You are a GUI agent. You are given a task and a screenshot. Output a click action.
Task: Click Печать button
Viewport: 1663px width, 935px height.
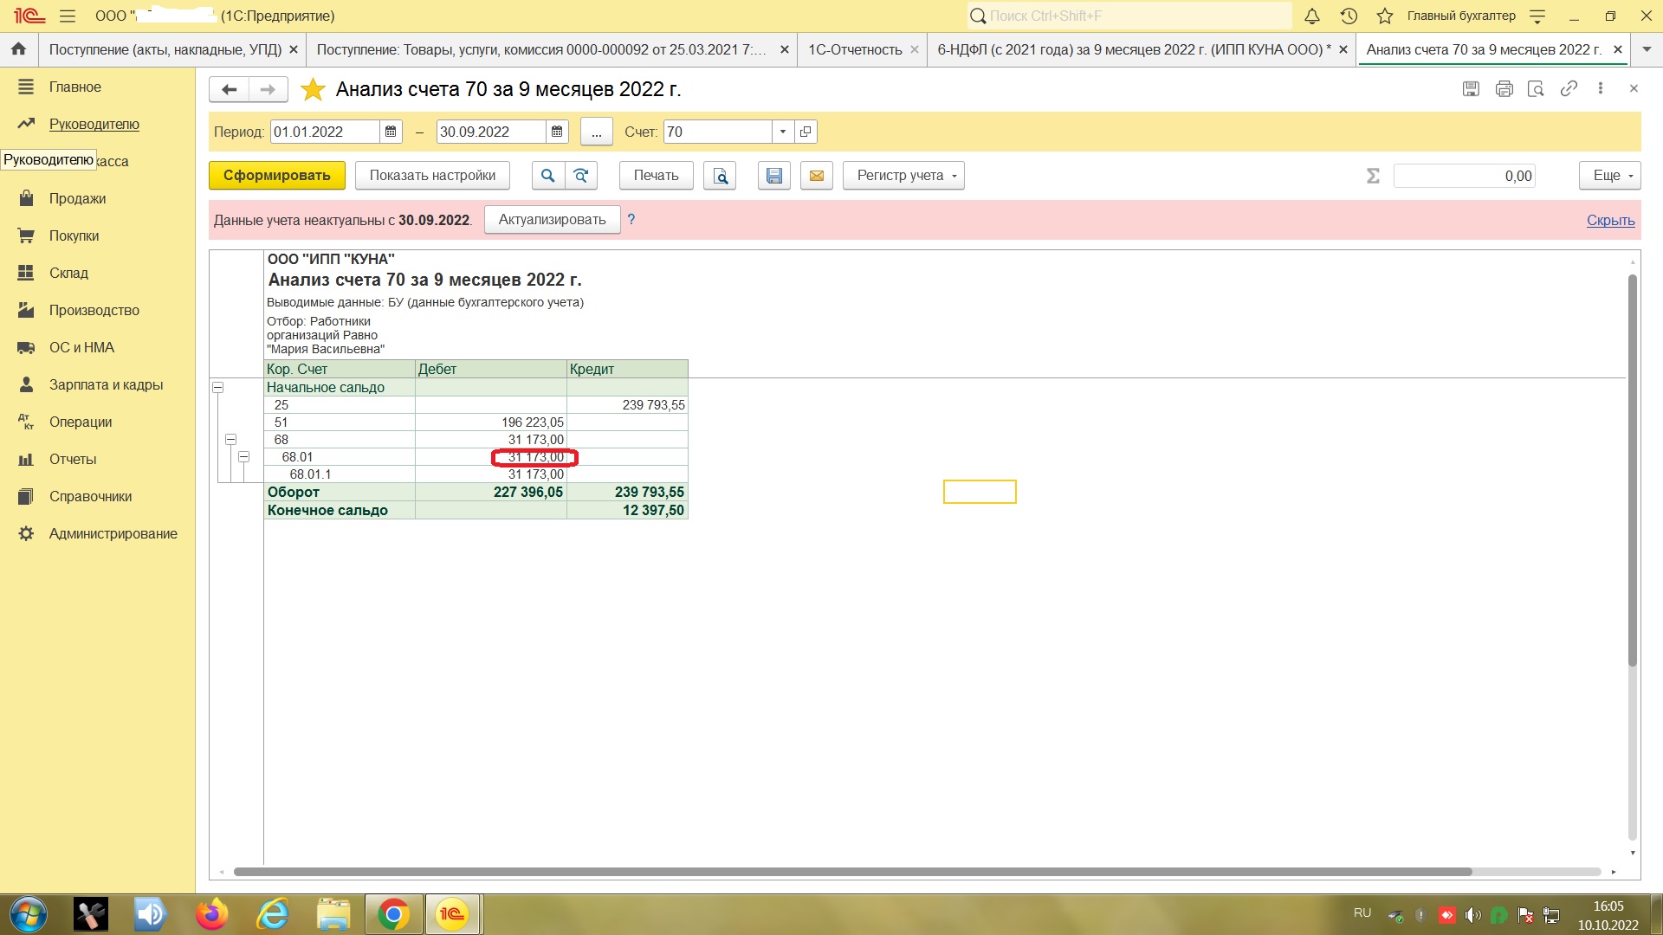[656, 176]
